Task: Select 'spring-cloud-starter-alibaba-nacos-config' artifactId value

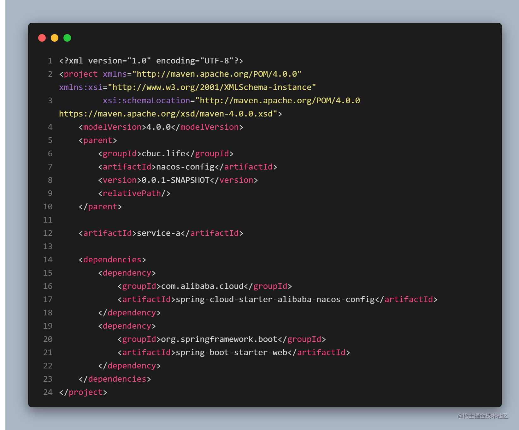Action: (x=275, y=300)
